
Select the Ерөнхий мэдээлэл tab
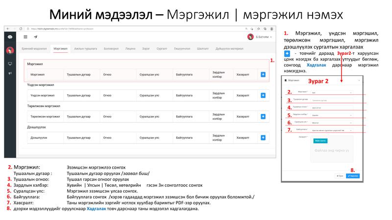click(34, 49)
